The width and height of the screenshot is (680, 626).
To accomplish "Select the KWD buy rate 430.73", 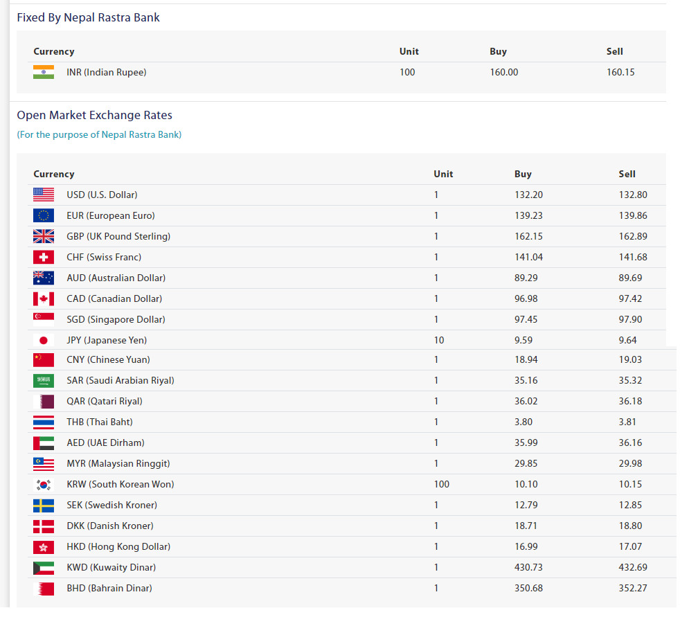I will pyautogui.click(x=528, y=568).
